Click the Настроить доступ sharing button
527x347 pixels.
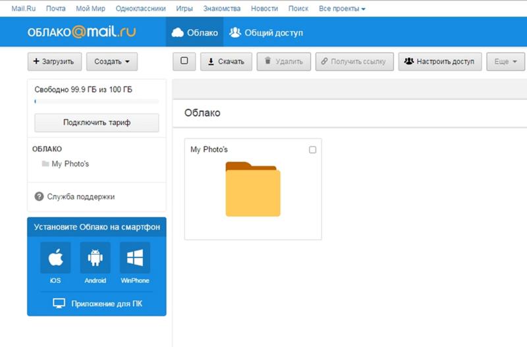click(x=439, y=62)
